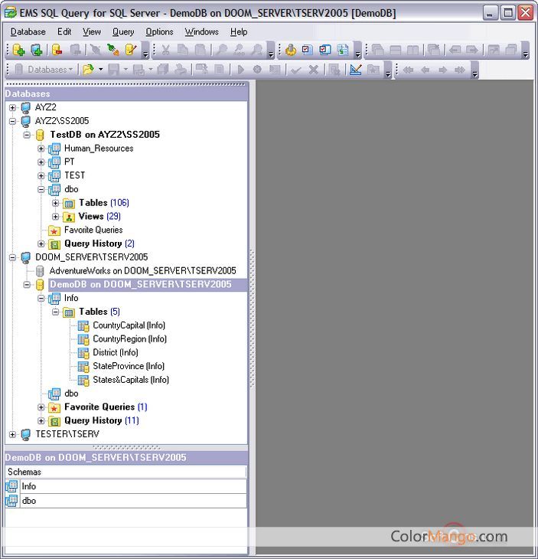The height and width of the screenshot is (559, 538).
Task: Click the Register Database toolbar icon
Action: (18, 50)
